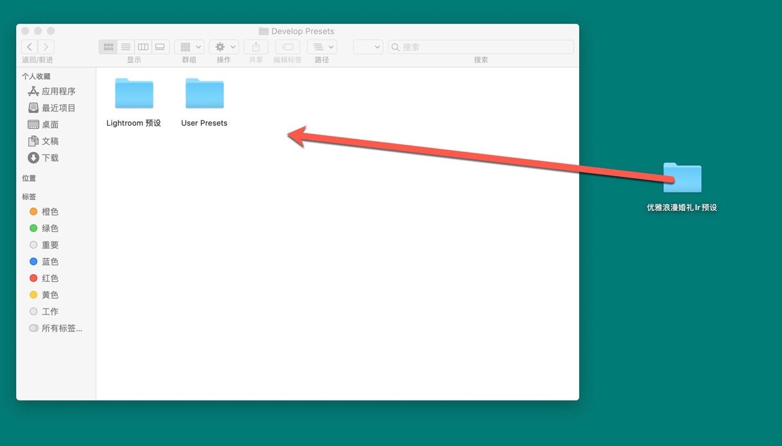Switch to gallery view

(x=160, y=47)
